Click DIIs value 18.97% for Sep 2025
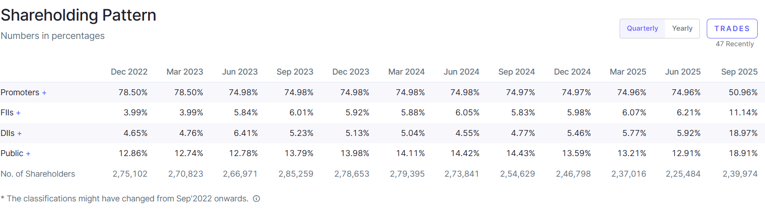The image size is (765, 211). click(x=743, y=133)
